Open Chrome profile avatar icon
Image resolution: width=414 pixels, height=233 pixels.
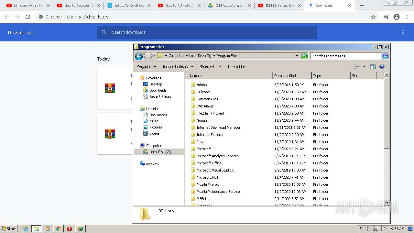pyautogui.click(x=397, y=17)
